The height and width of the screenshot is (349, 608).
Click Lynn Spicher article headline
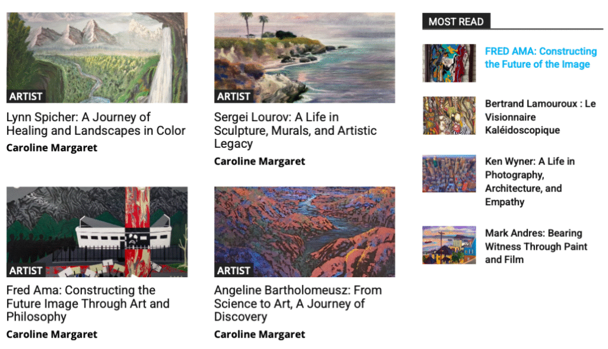click(96, 123)
